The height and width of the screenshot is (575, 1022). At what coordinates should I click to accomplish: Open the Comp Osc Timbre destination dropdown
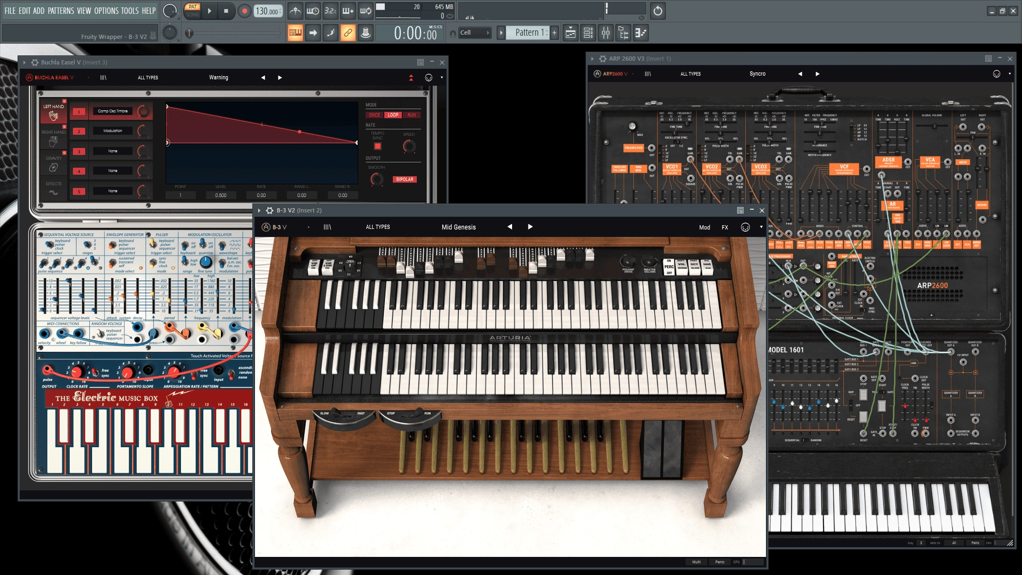(x=113, y=111)
